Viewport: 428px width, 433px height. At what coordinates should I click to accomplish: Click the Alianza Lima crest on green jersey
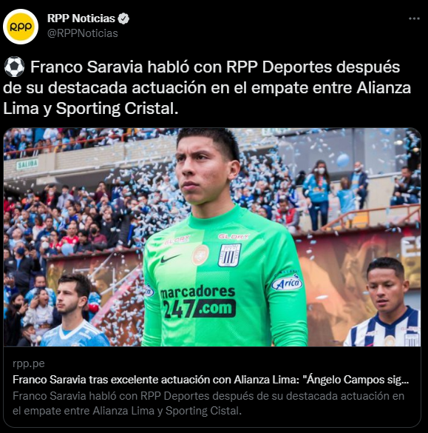click(x=229, y=255)
